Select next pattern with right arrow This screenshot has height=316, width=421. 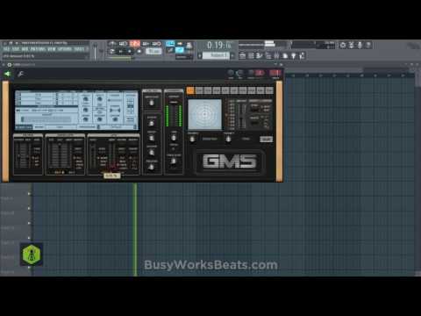point(232,55)
